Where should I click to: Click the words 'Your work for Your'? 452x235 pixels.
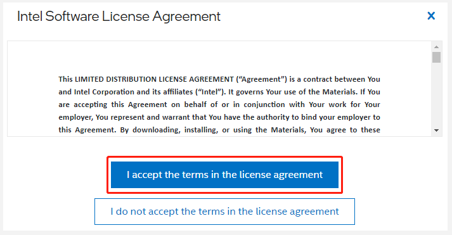coord(344,105)
